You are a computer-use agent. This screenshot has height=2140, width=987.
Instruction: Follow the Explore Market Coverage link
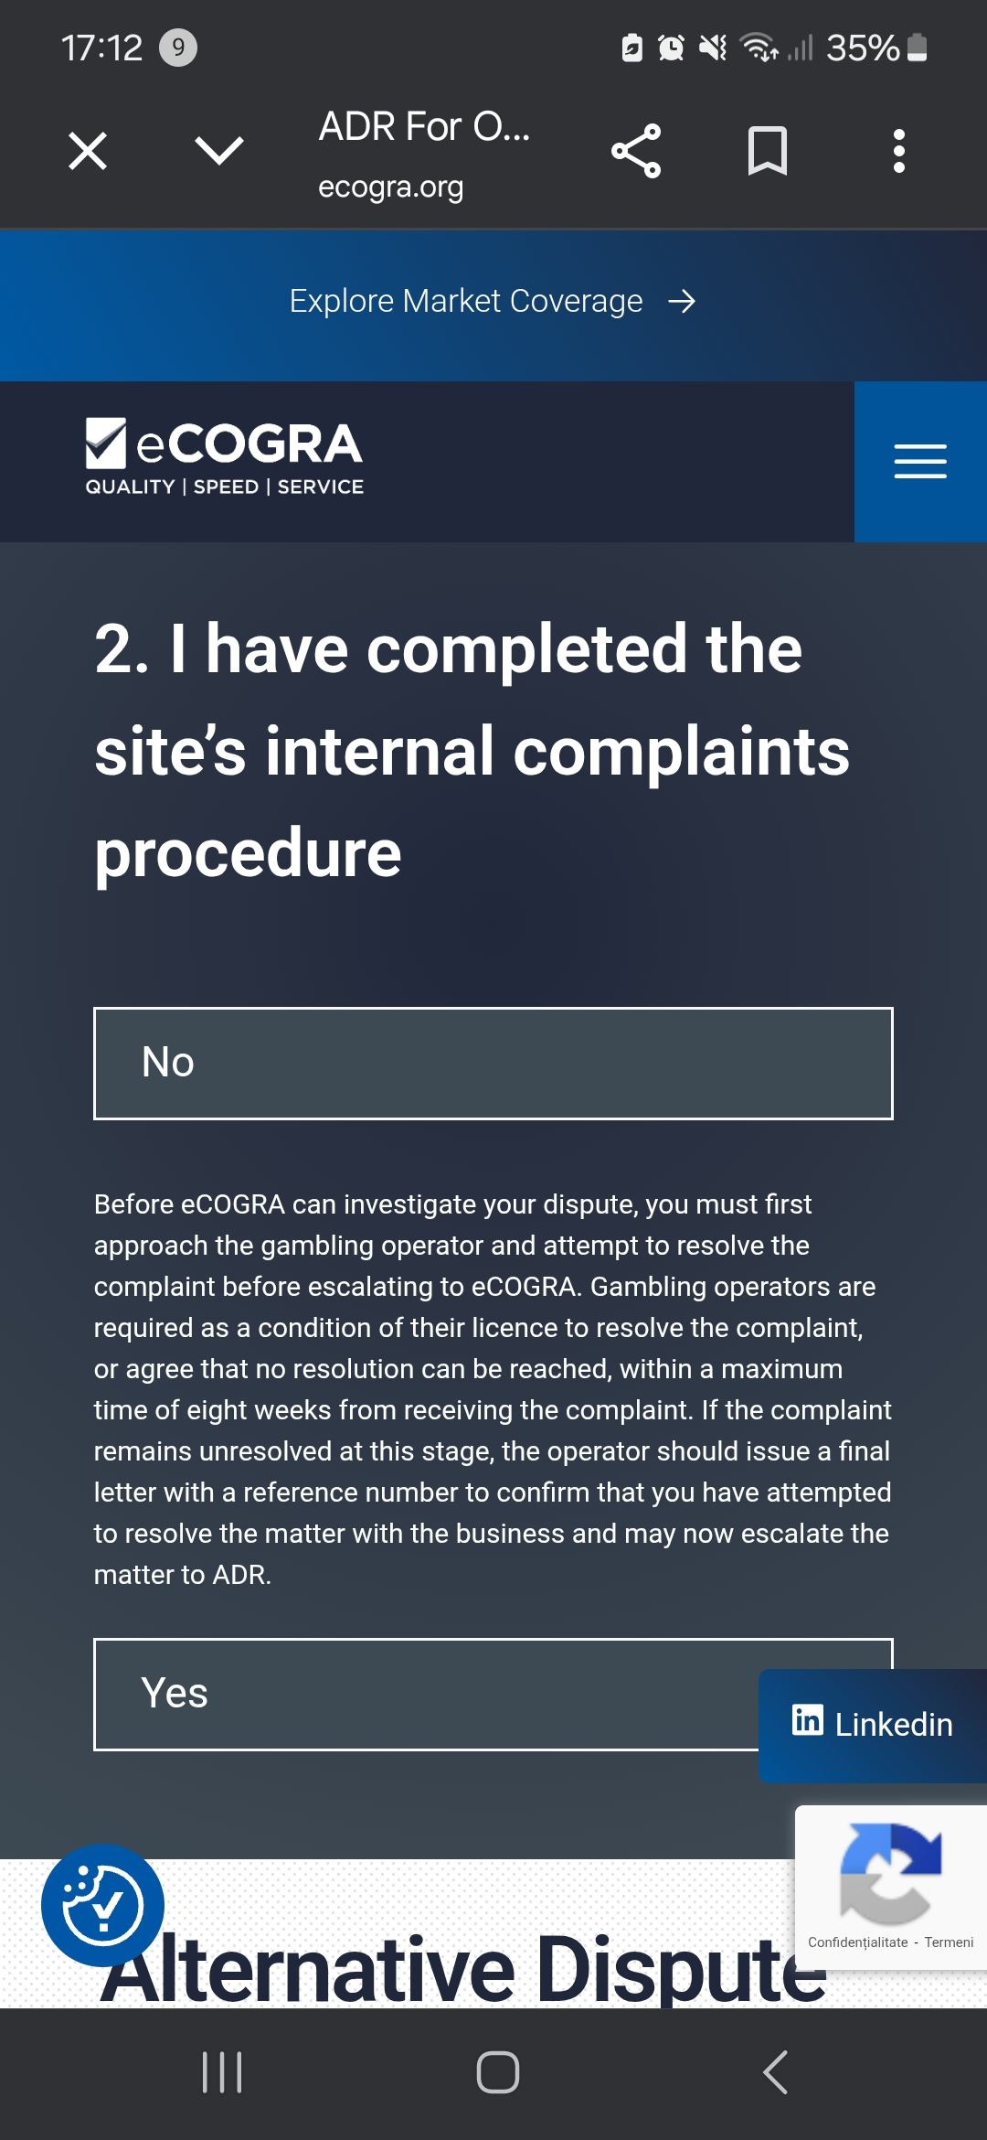point(466,301)
